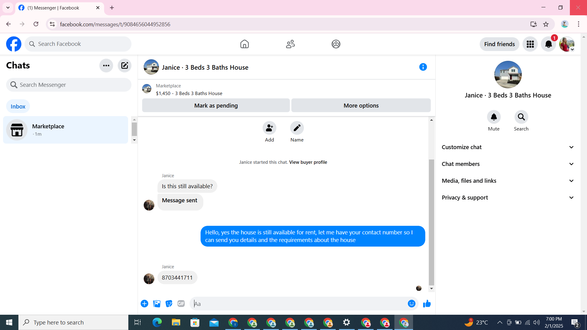Open the View buyer profile link
Viewport: 587px width, 330px height.
(x=308, y=162)
